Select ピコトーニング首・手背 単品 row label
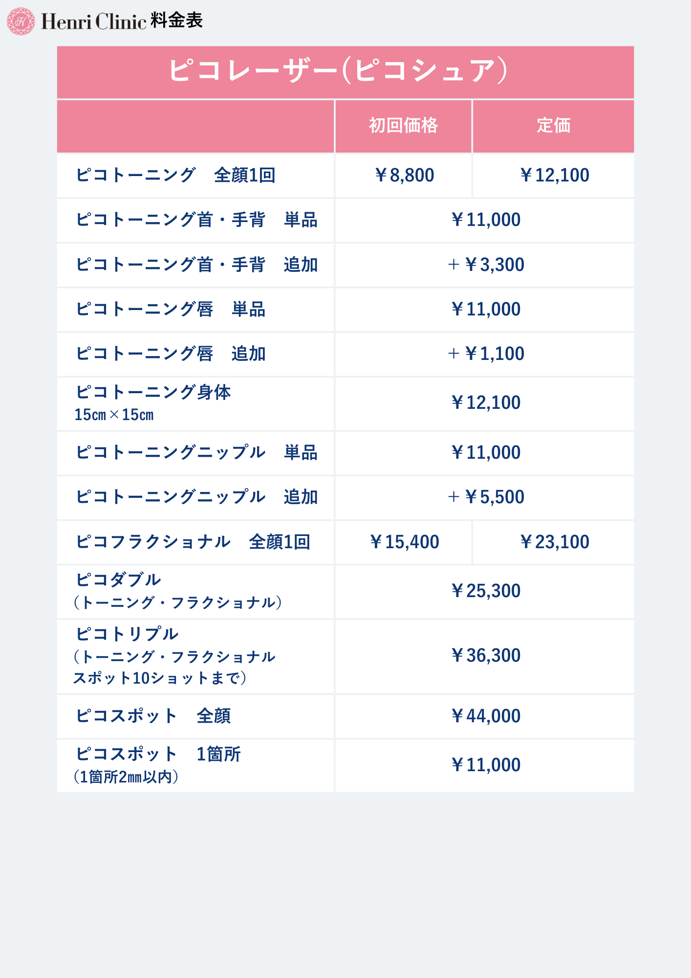This screenshot has width=691, height=978. click(x=196, y=220)
